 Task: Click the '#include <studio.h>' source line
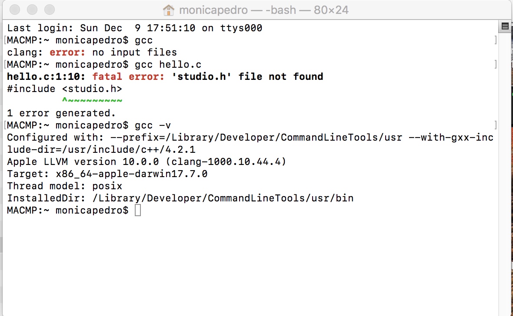click(64, 89)
